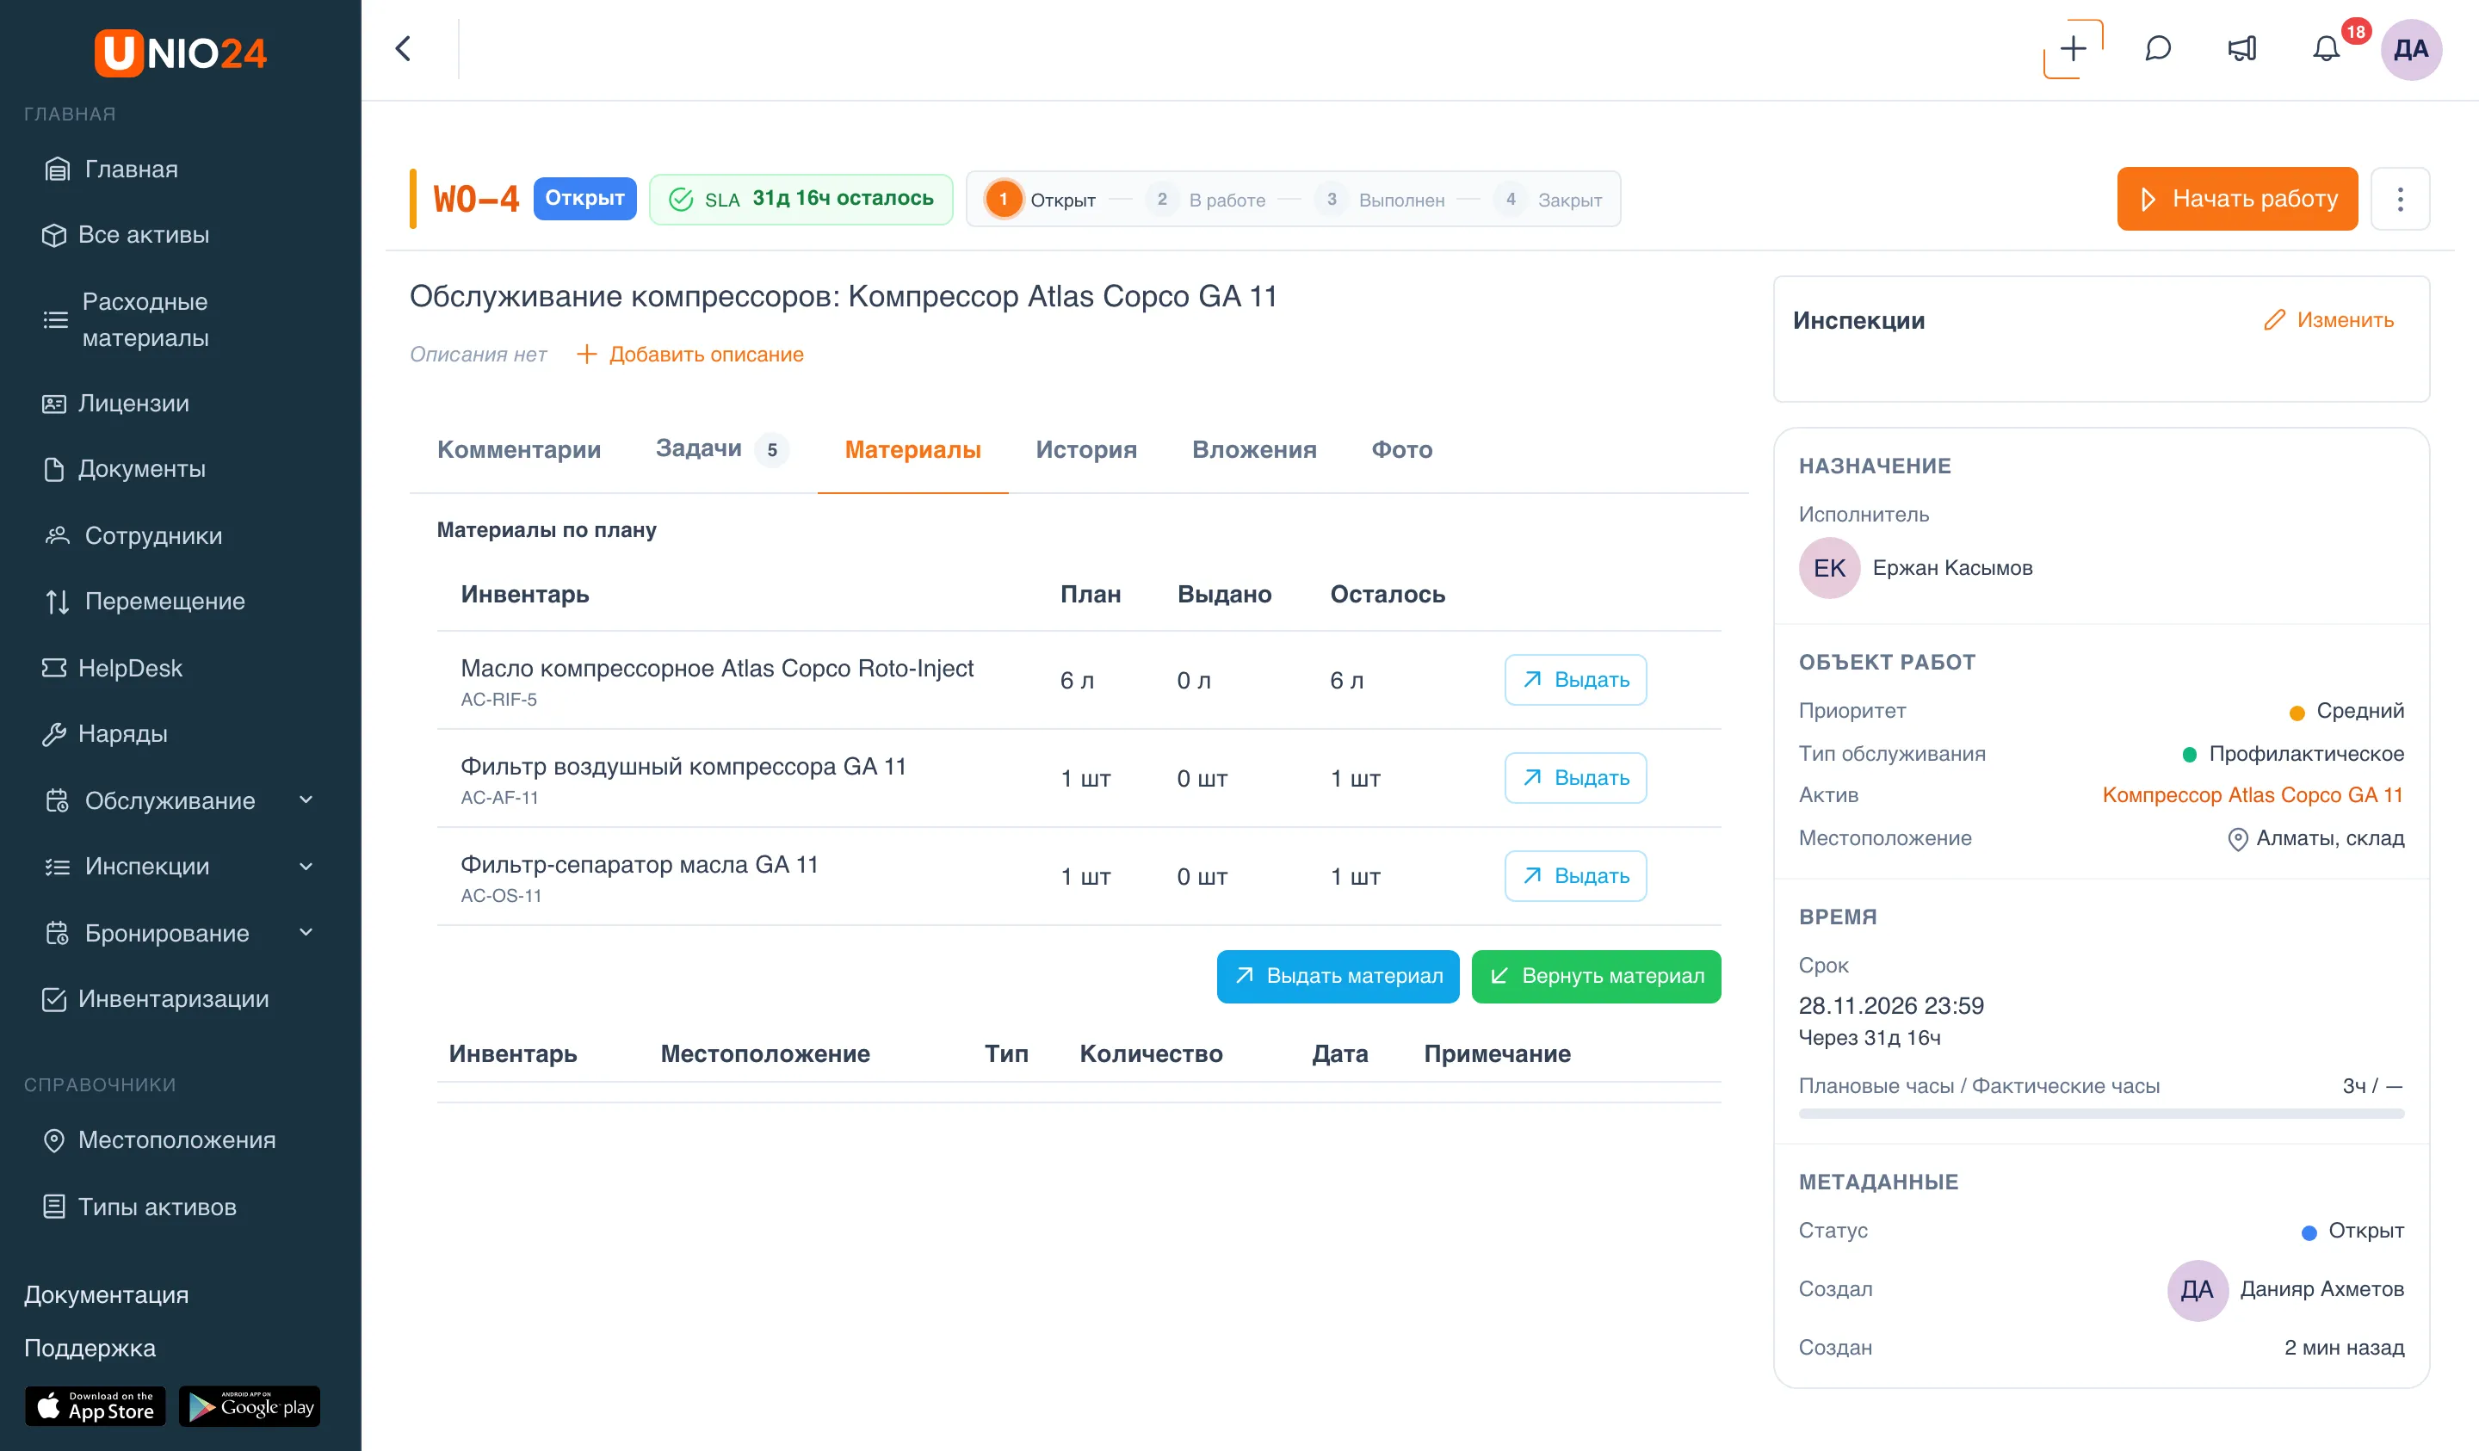Click Добавить описание link
Viewport: 2479px width, 1451px height.
689,354
